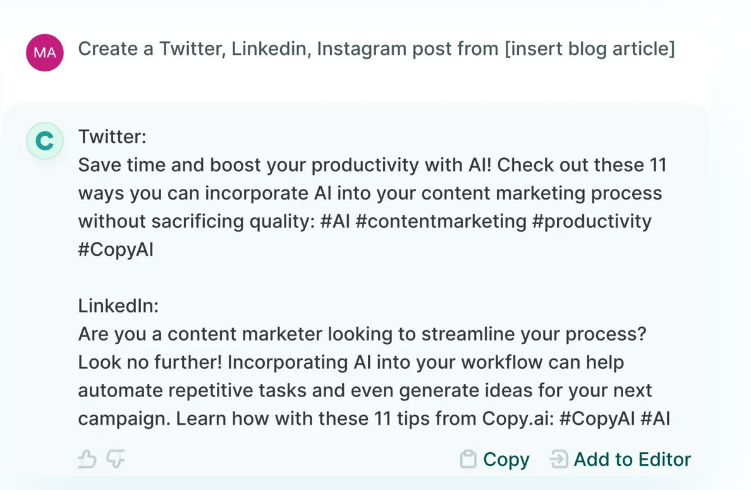Click the #AI hashtag in the Twitter post
This screenshot has width=751, height=490.
click(335, 222)
